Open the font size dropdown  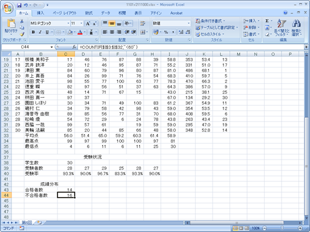[x=81, y=24]
